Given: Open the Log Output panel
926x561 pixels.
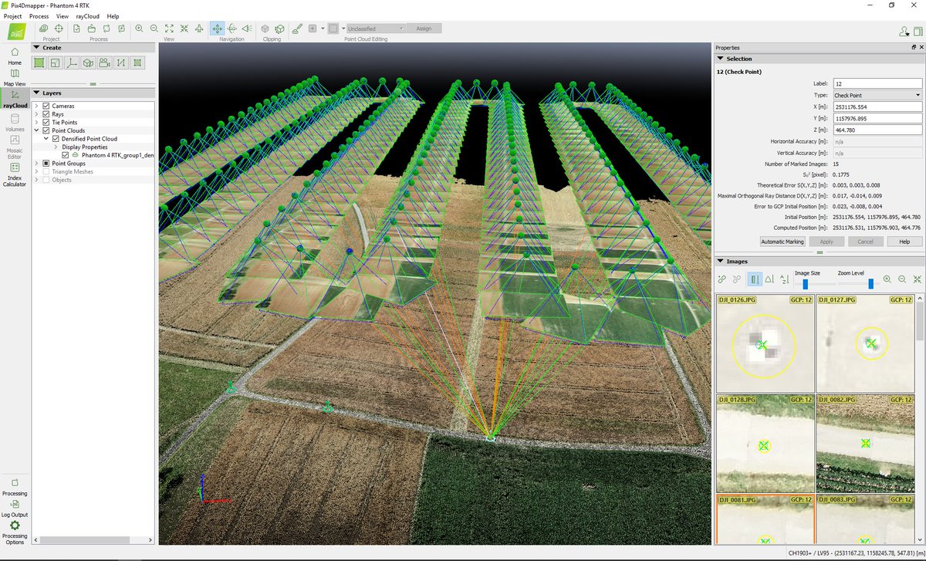Looking at the screenshot, I should pyautogui.click(x=15, y=508).
